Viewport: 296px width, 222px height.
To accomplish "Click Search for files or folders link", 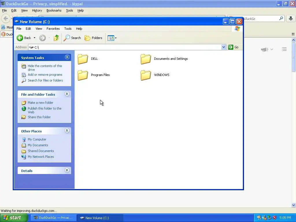I will coord(45,80).
